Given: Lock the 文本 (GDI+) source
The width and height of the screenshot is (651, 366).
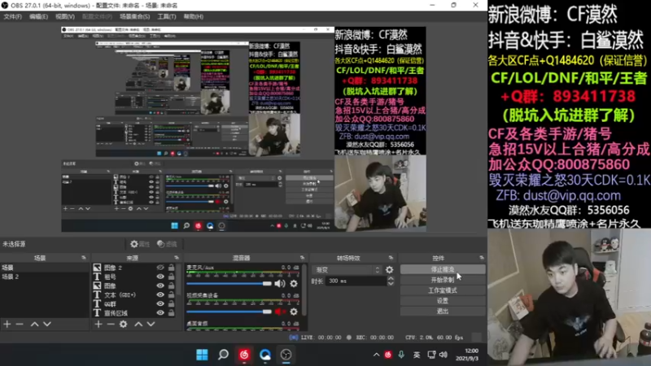Looking at the screenshot, I should (x=171, y=294).
